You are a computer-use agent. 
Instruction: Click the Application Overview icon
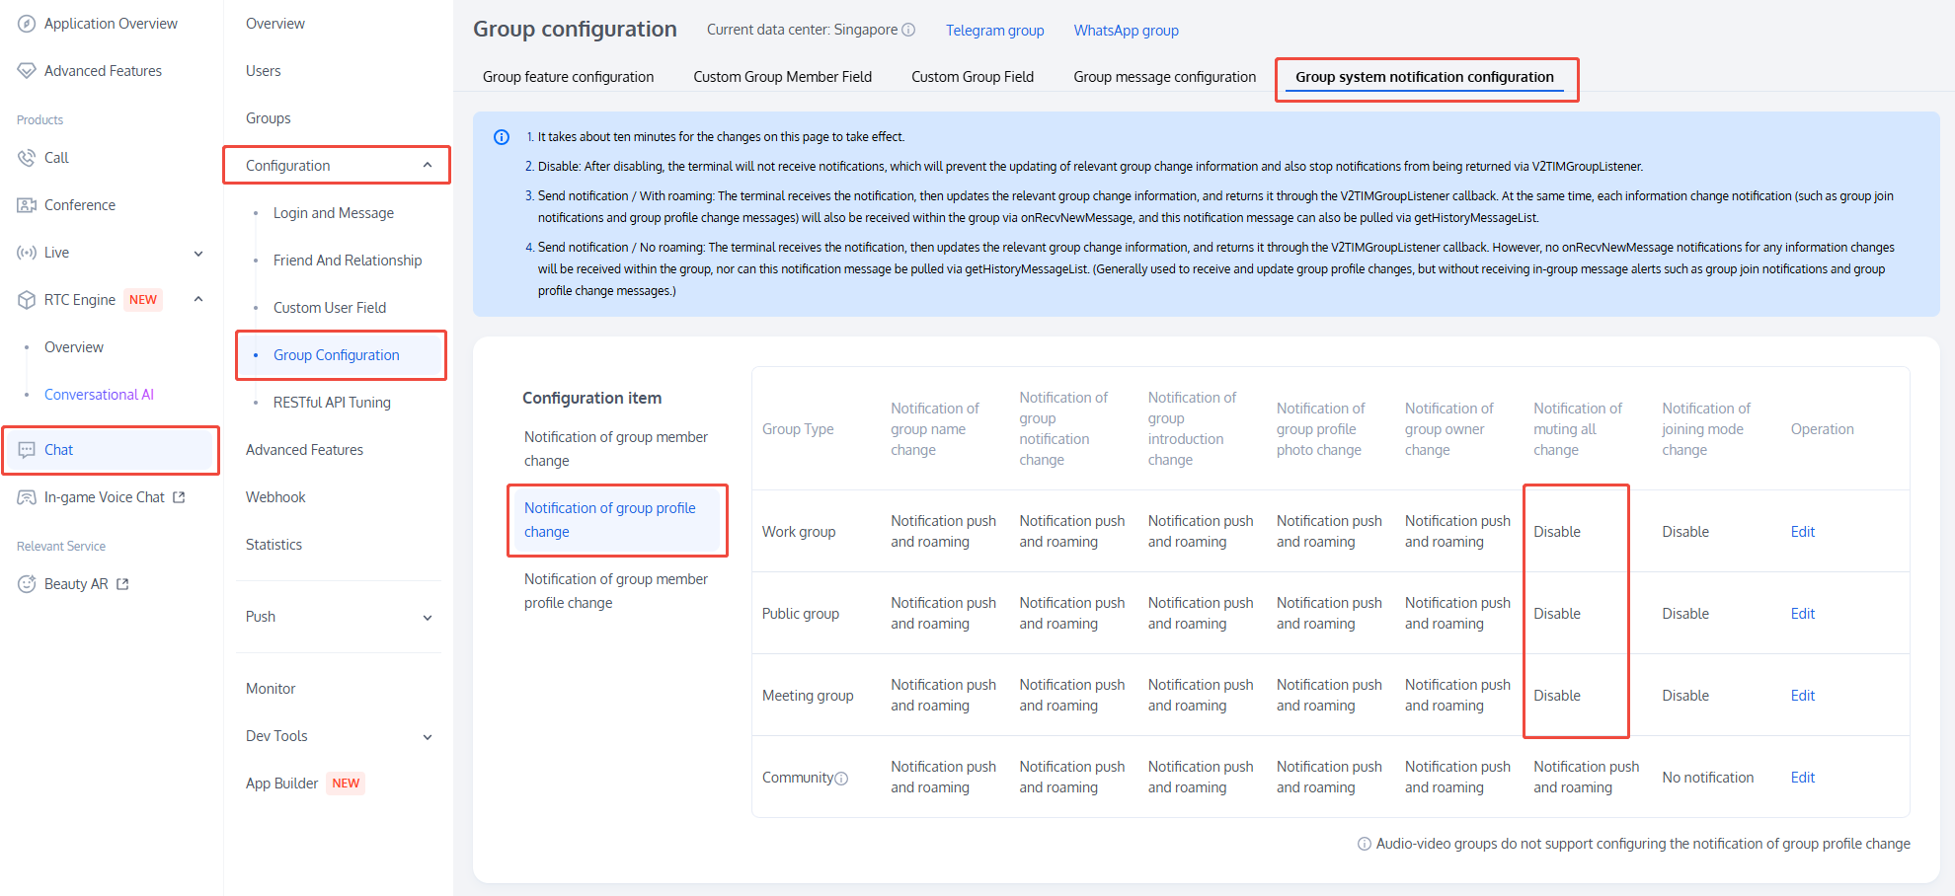pyautogui.click(x=27, y=24)
